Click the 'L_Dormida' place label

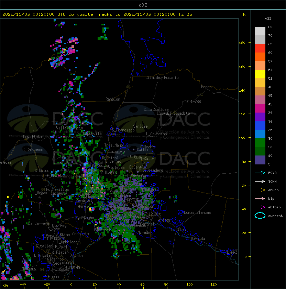point(196,239)
